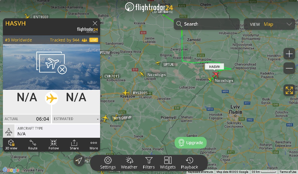298x174 pixels.
Task: Expand the VIEW Map dropdown
Action: [x=269, y=24]
